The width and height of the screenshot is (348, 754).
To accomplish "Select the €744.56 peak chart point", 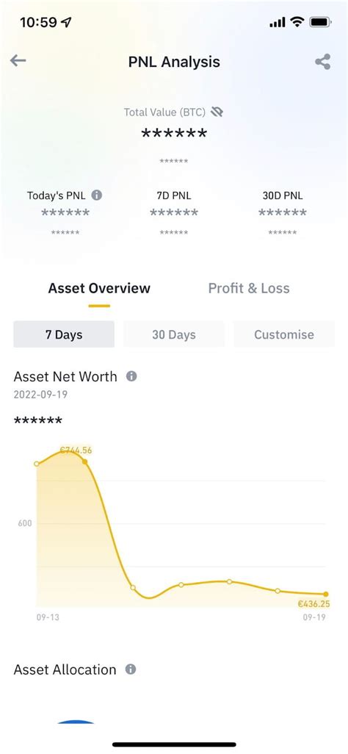I will click(85, 462).
